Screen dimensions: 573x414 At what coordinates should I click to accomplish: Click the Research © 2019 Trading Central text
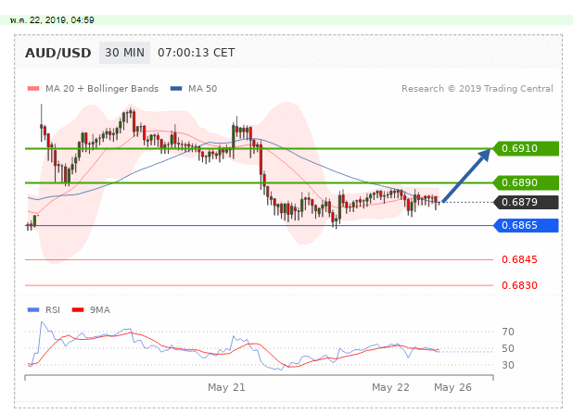477,89
